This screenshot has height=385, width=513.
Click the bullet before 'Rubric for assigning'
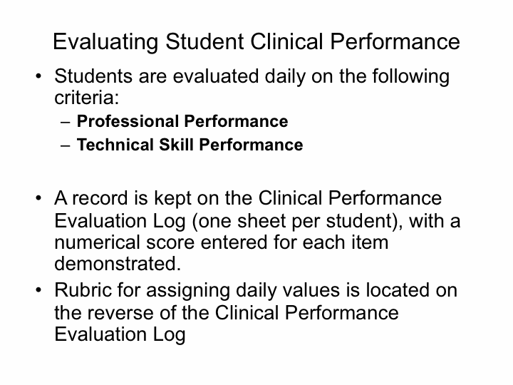(x=38, y=290)
